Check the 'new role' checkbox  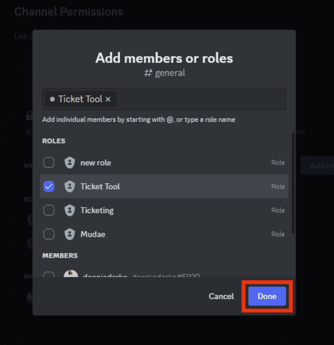click(49, 162)
